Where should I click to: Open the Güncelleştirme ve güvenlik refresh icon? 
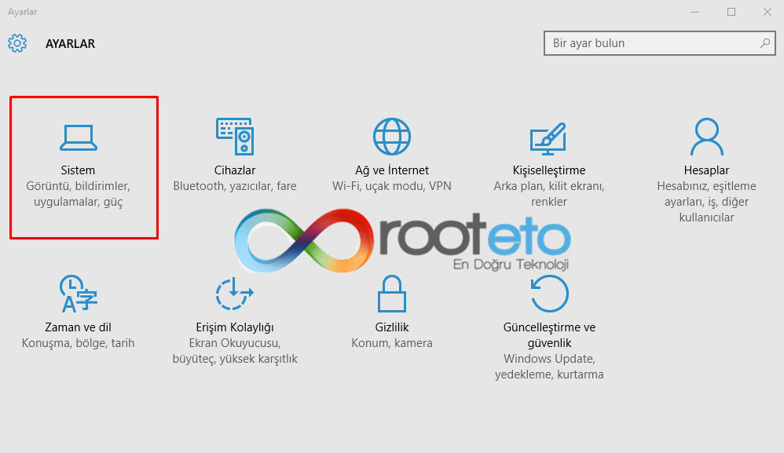coord(549,294)
